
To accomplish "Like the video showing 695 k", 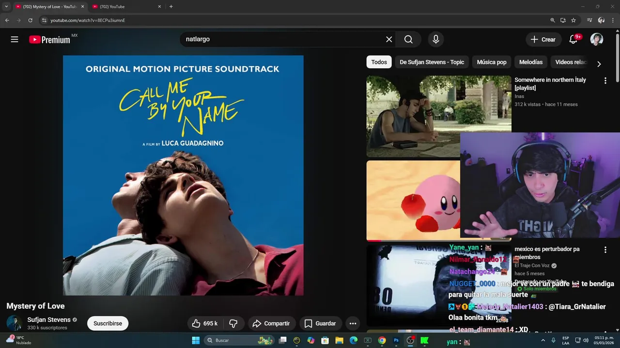I will [205, 323].
